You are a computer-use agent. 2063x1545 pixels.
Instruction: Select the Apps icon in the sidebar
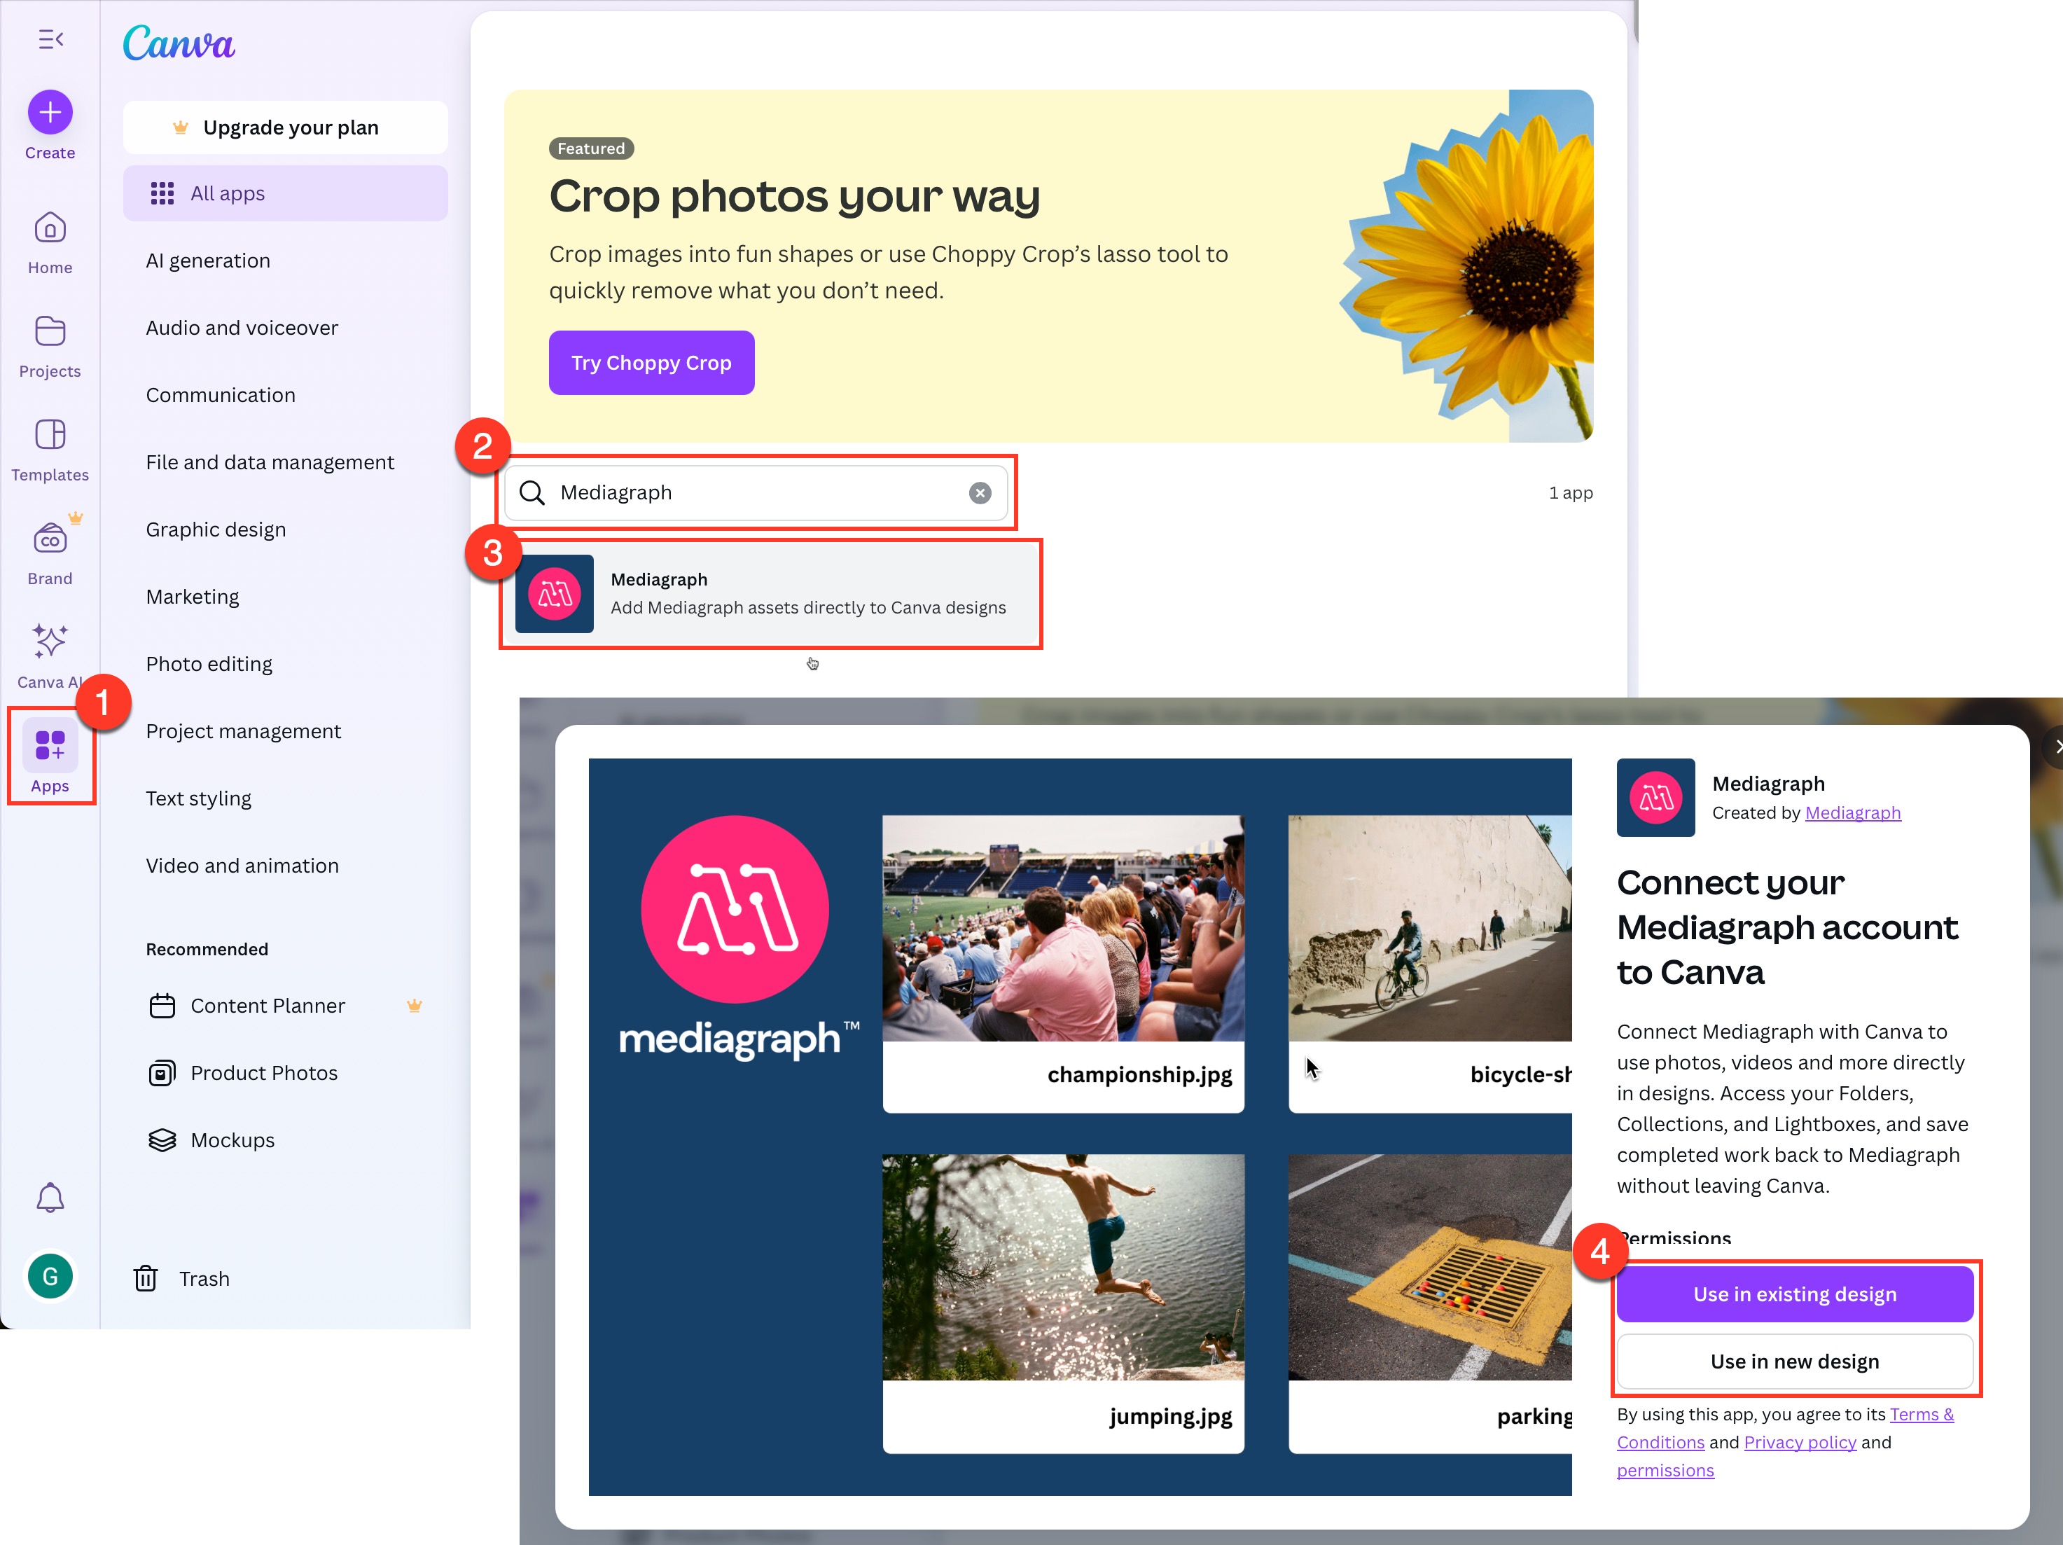(50, 747)
